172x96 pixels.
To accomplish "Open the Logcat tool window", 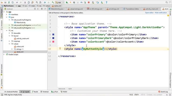I will tap(25, 92).
